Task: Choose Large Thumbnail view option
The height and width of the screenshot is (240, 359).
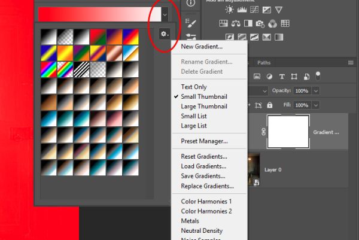Action: [204, 107]
